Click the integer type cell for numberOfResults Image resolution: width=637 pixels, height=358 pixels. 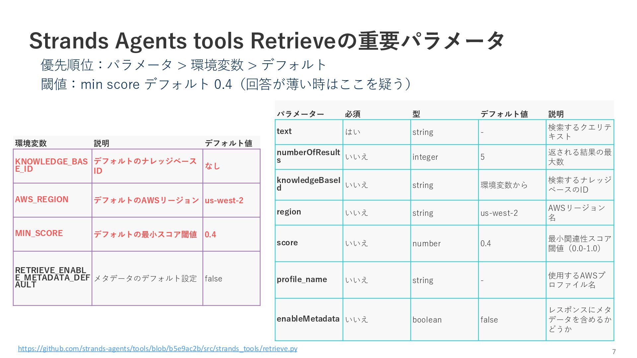click(425, 157)
